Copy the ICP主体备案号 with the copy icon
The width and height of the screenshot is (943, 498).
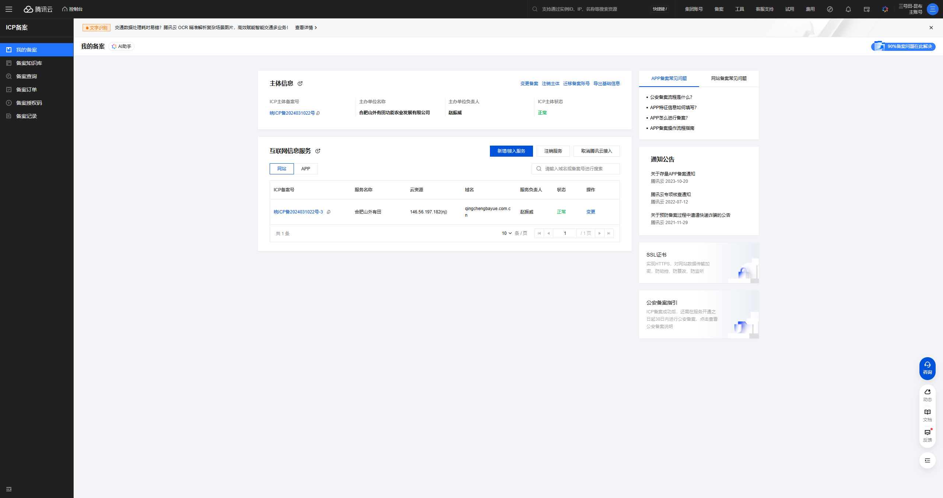[x=318, y=113]
